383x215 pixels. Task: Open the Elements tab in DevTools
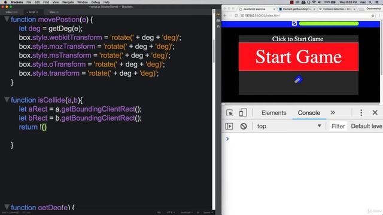273,113
